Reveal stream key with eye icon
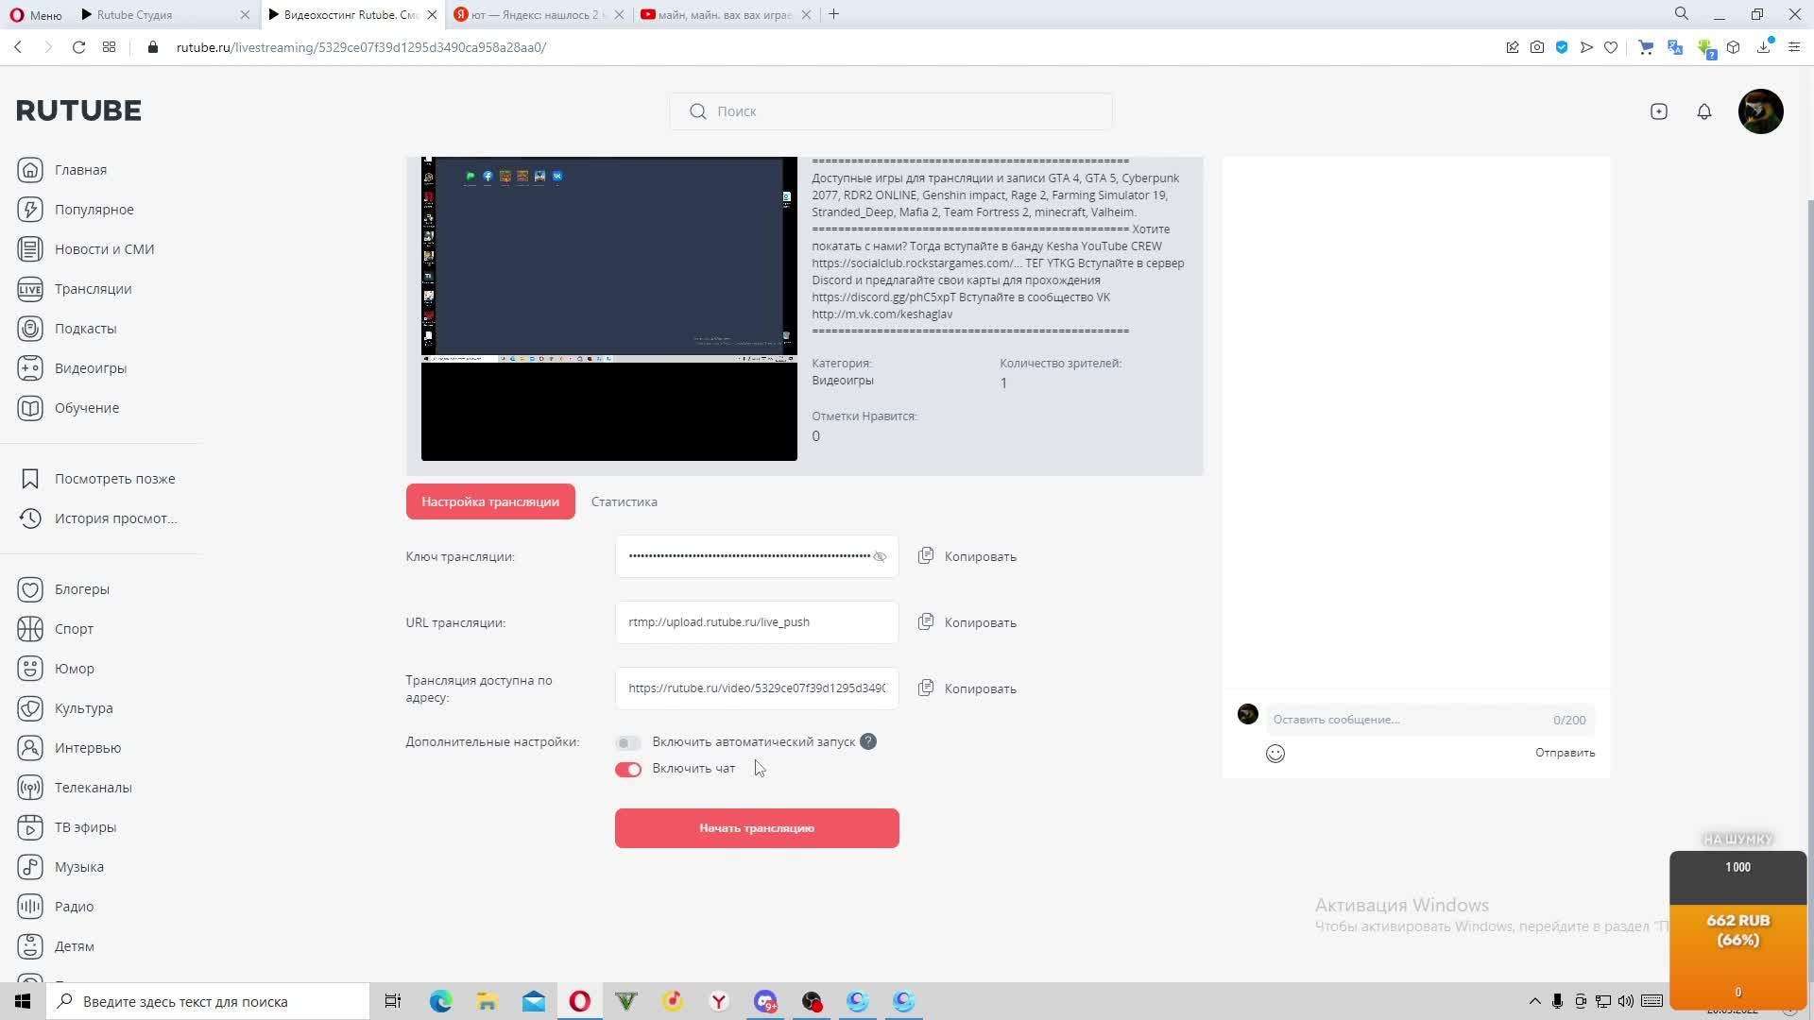This screenshot has height=1020, width=1814. tap(880, 556)
